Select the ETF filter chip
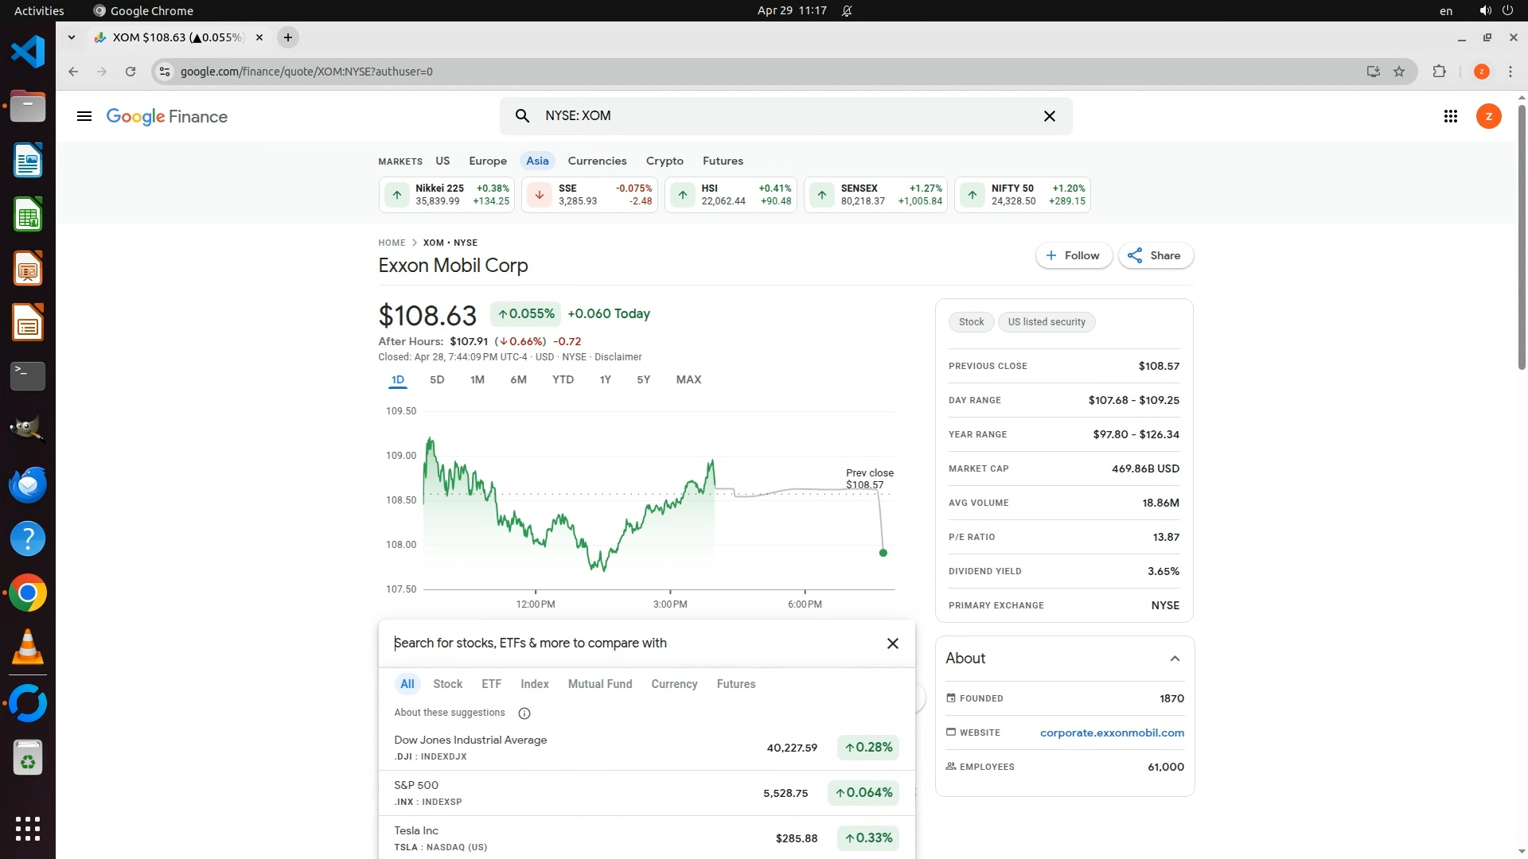The height and width of the screenshot is (859, 1528). tap(491, 684)
